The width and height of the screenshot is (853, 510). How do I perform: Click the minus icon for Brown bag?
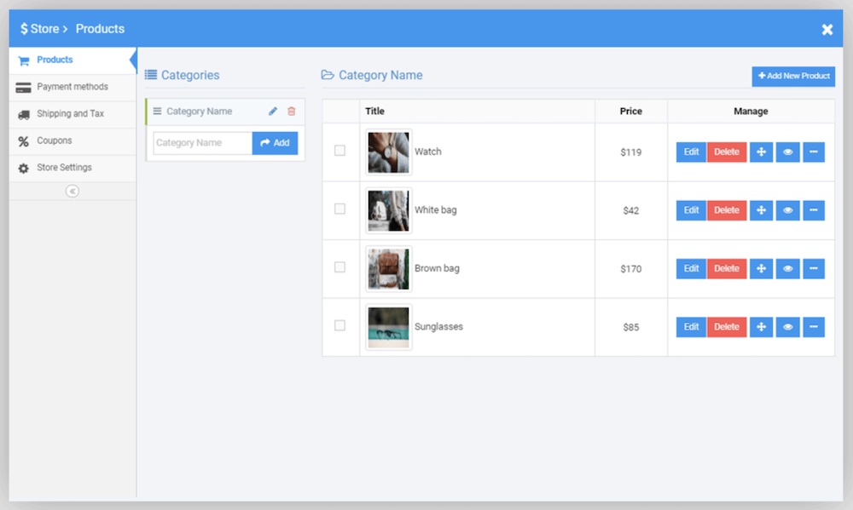click(814, 269)
